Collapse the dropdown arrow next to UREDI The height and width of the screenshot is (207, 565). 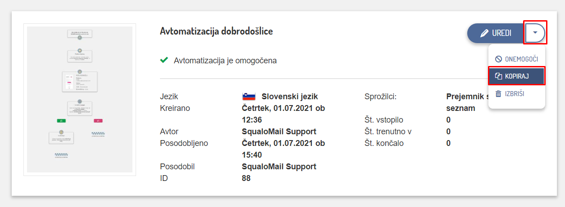click(x=535, y=33)
